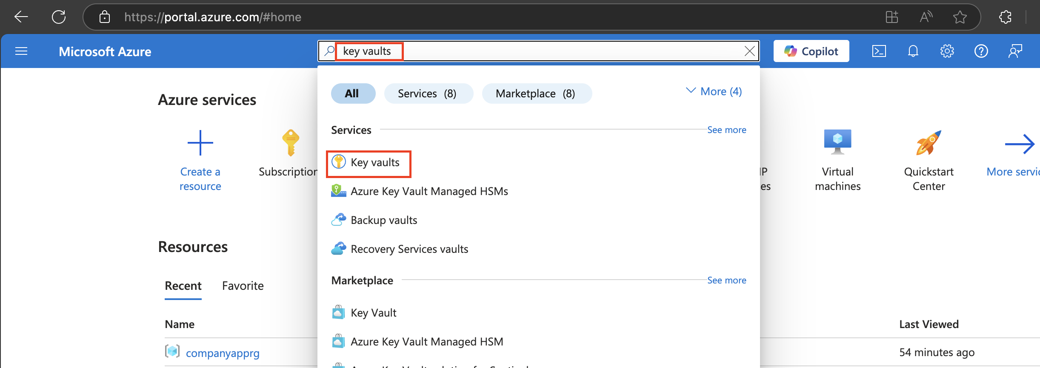Viewport: 1040px width, 368px height.
Task: See more Marketplace results
Action: [x=726, y=280]
